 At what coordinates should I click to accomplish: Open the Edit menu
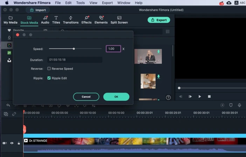(68, 3)
